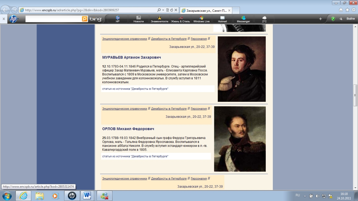Open Windows Explorer folder in taskbar
This screenshot has width=358, height=201.
click(x=39, y=196)
